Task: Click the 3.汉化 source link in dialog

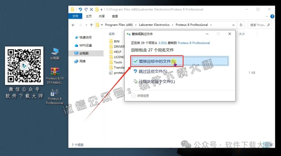Action: point(162,43)
